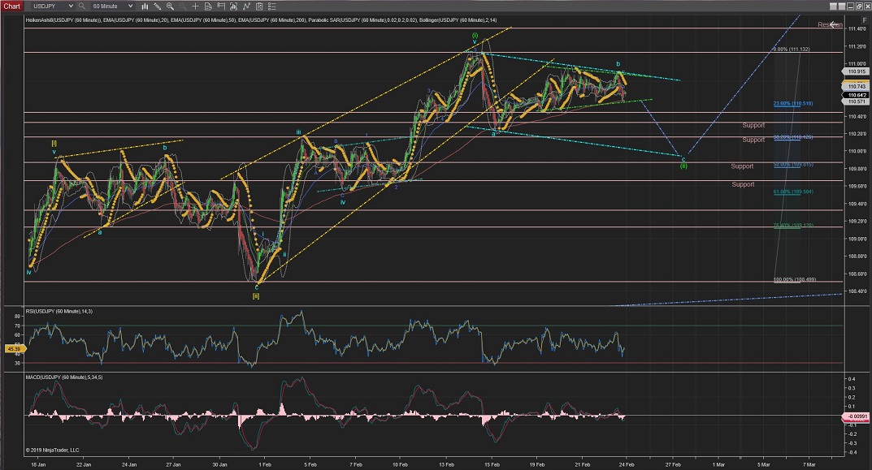
Task: Click the 110.915 price marker on axis
Action: click(855, 71)
